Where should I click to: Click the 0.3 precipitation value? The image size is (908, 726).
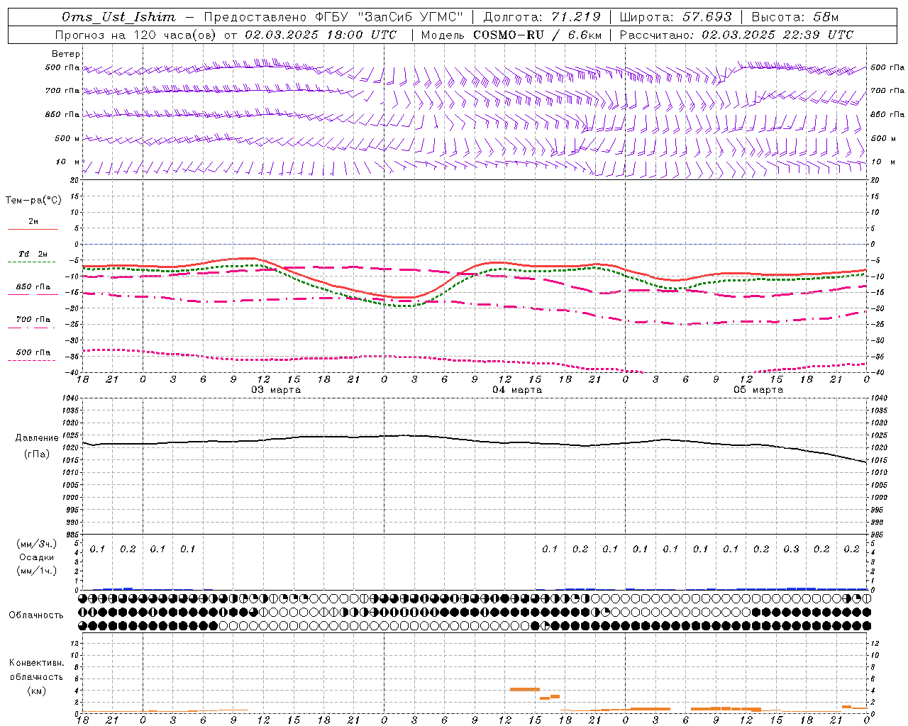point(791,549)
